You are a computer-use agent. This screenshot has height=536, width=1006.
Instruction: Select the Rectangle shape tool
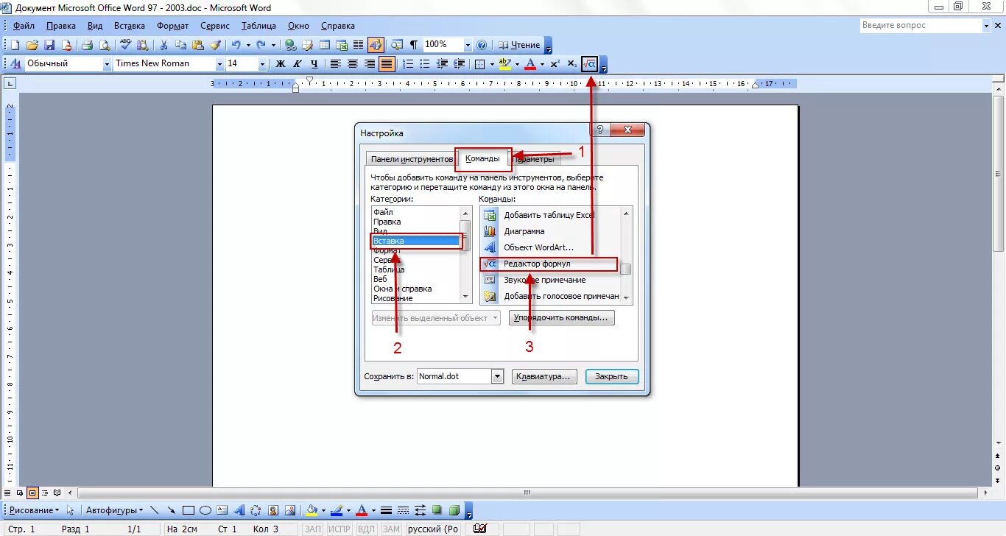[189, 510]
